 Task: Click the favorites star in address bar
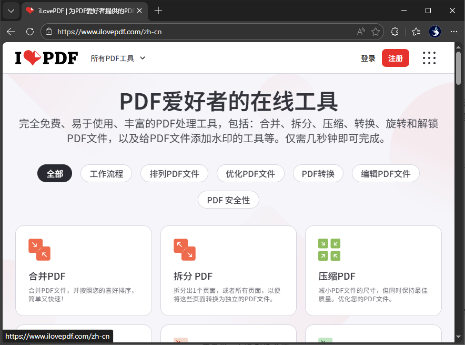(x=376, y=32)
